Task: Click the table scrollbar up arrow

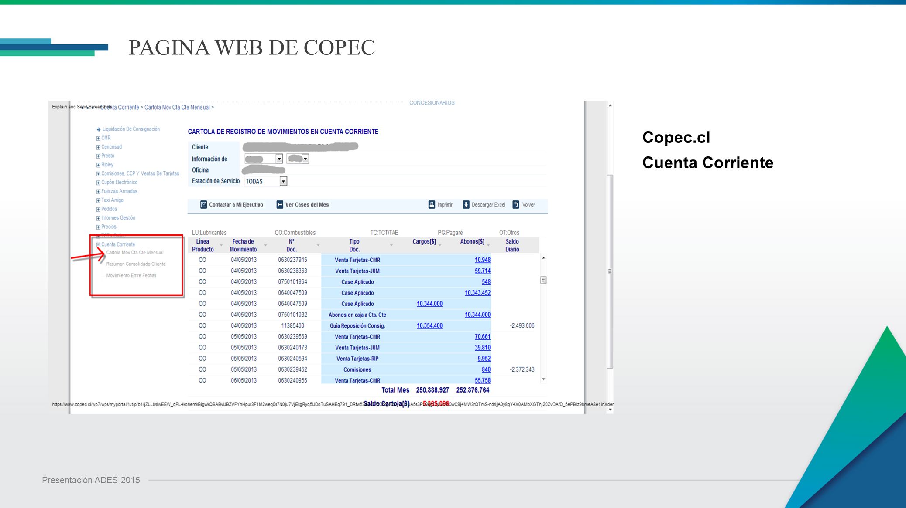Action: pyautogui.click(x=544, y=258)
